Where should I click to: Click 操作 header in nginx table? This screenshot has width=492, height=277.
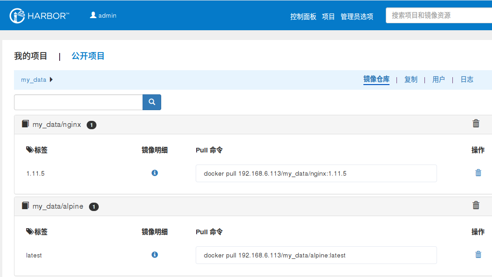coord(478,150)
